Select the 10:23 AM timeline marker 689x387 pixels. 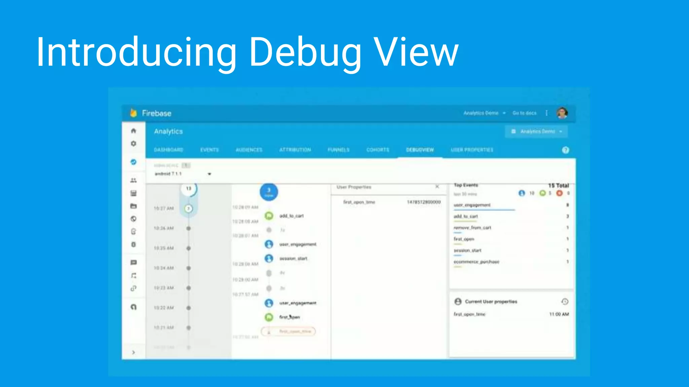[188, 288]
